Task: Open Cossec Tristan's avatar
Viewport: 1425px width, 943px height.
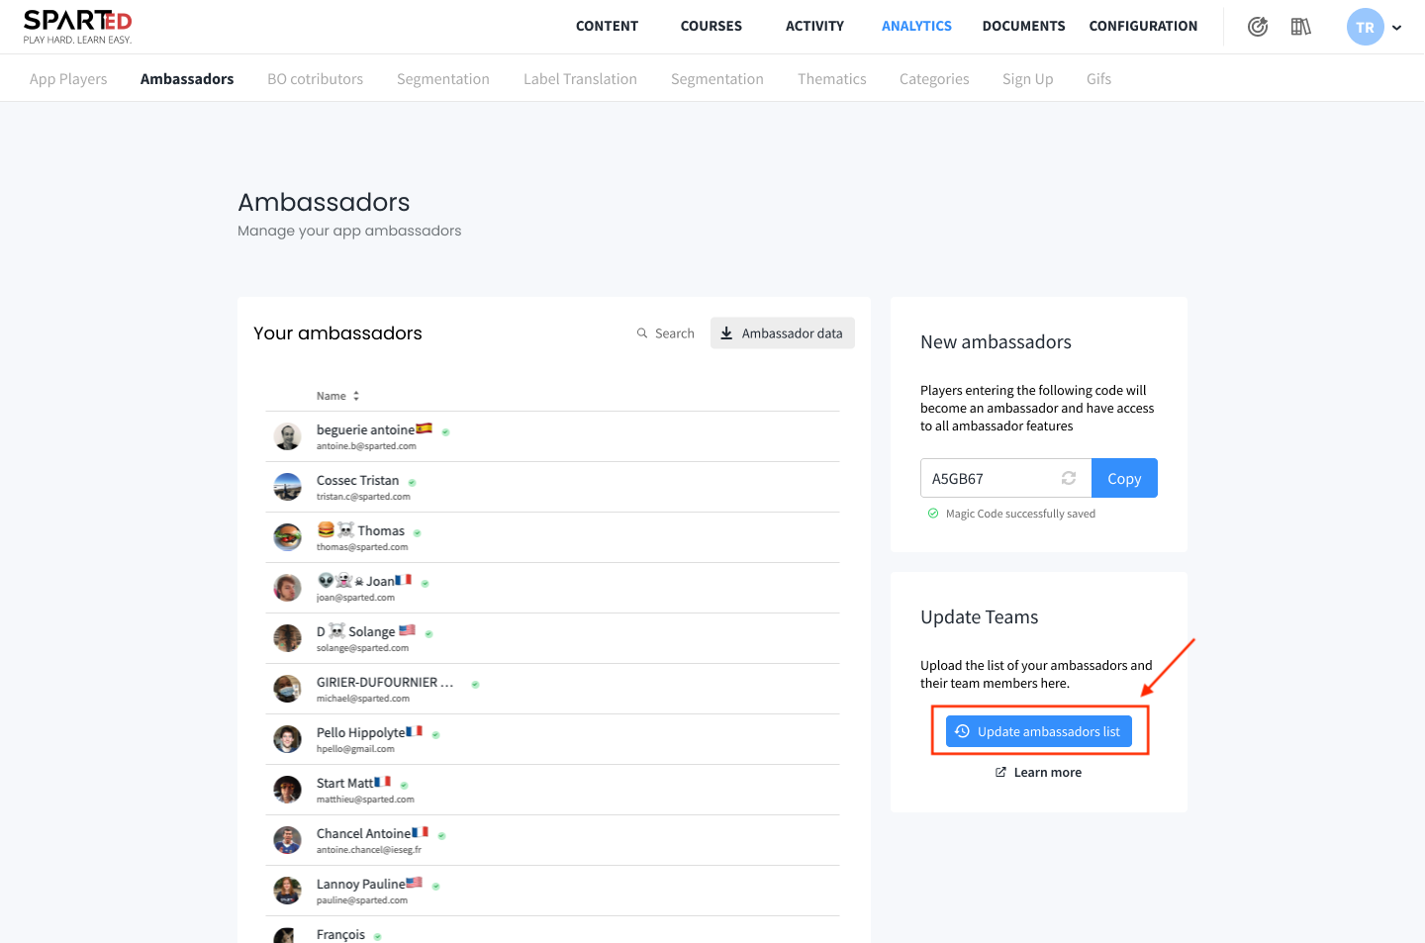Action: pyautogui.click(x=287, y=487)
